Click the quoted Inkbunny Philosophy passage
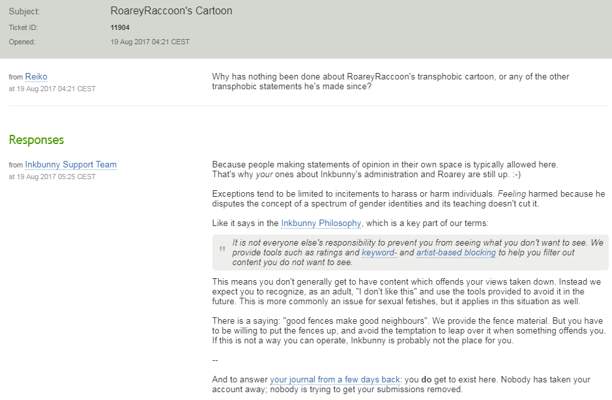Viewport: 612px width, 400px height. click(410, 253)
